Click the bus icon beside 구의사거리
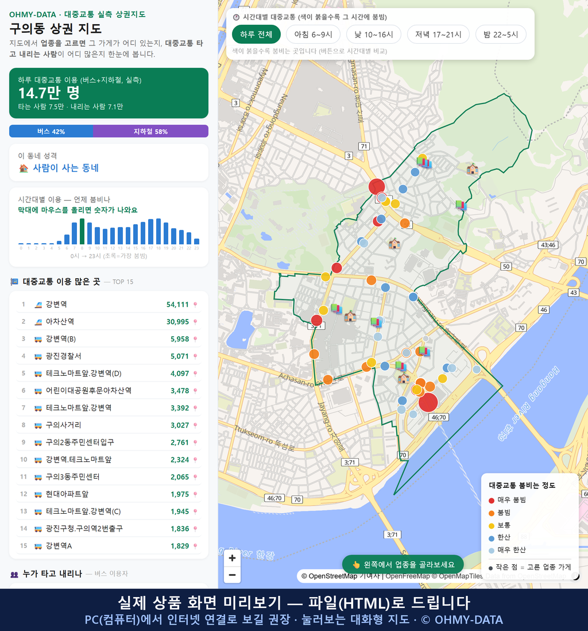588x631 pixels. pyautogui.click(x=38, y=425)
